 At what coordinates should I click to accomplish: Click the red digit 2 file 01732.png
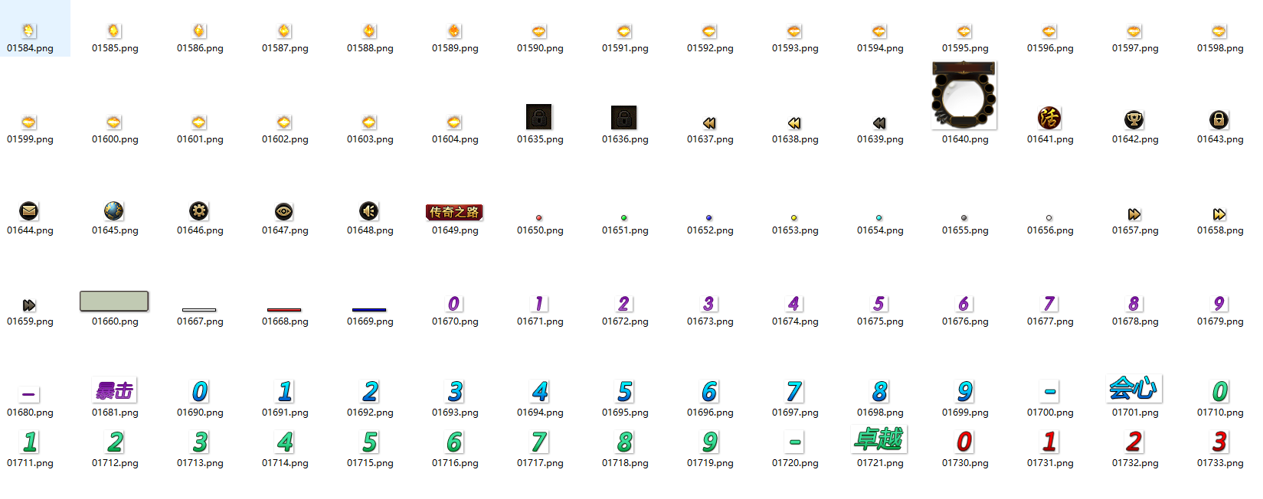tap(1134, 442)
